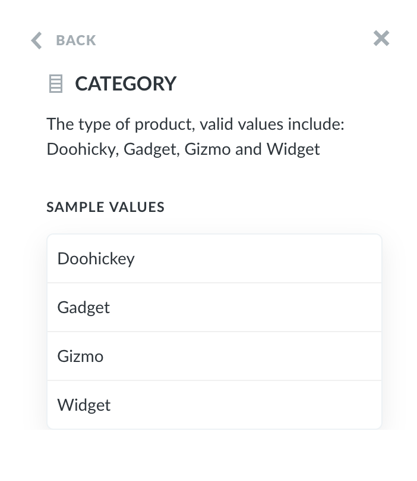This screenshot has height=481, width=417.
Task: Click "Gizmo" in the description paragraph
Action: click(207, 149)
